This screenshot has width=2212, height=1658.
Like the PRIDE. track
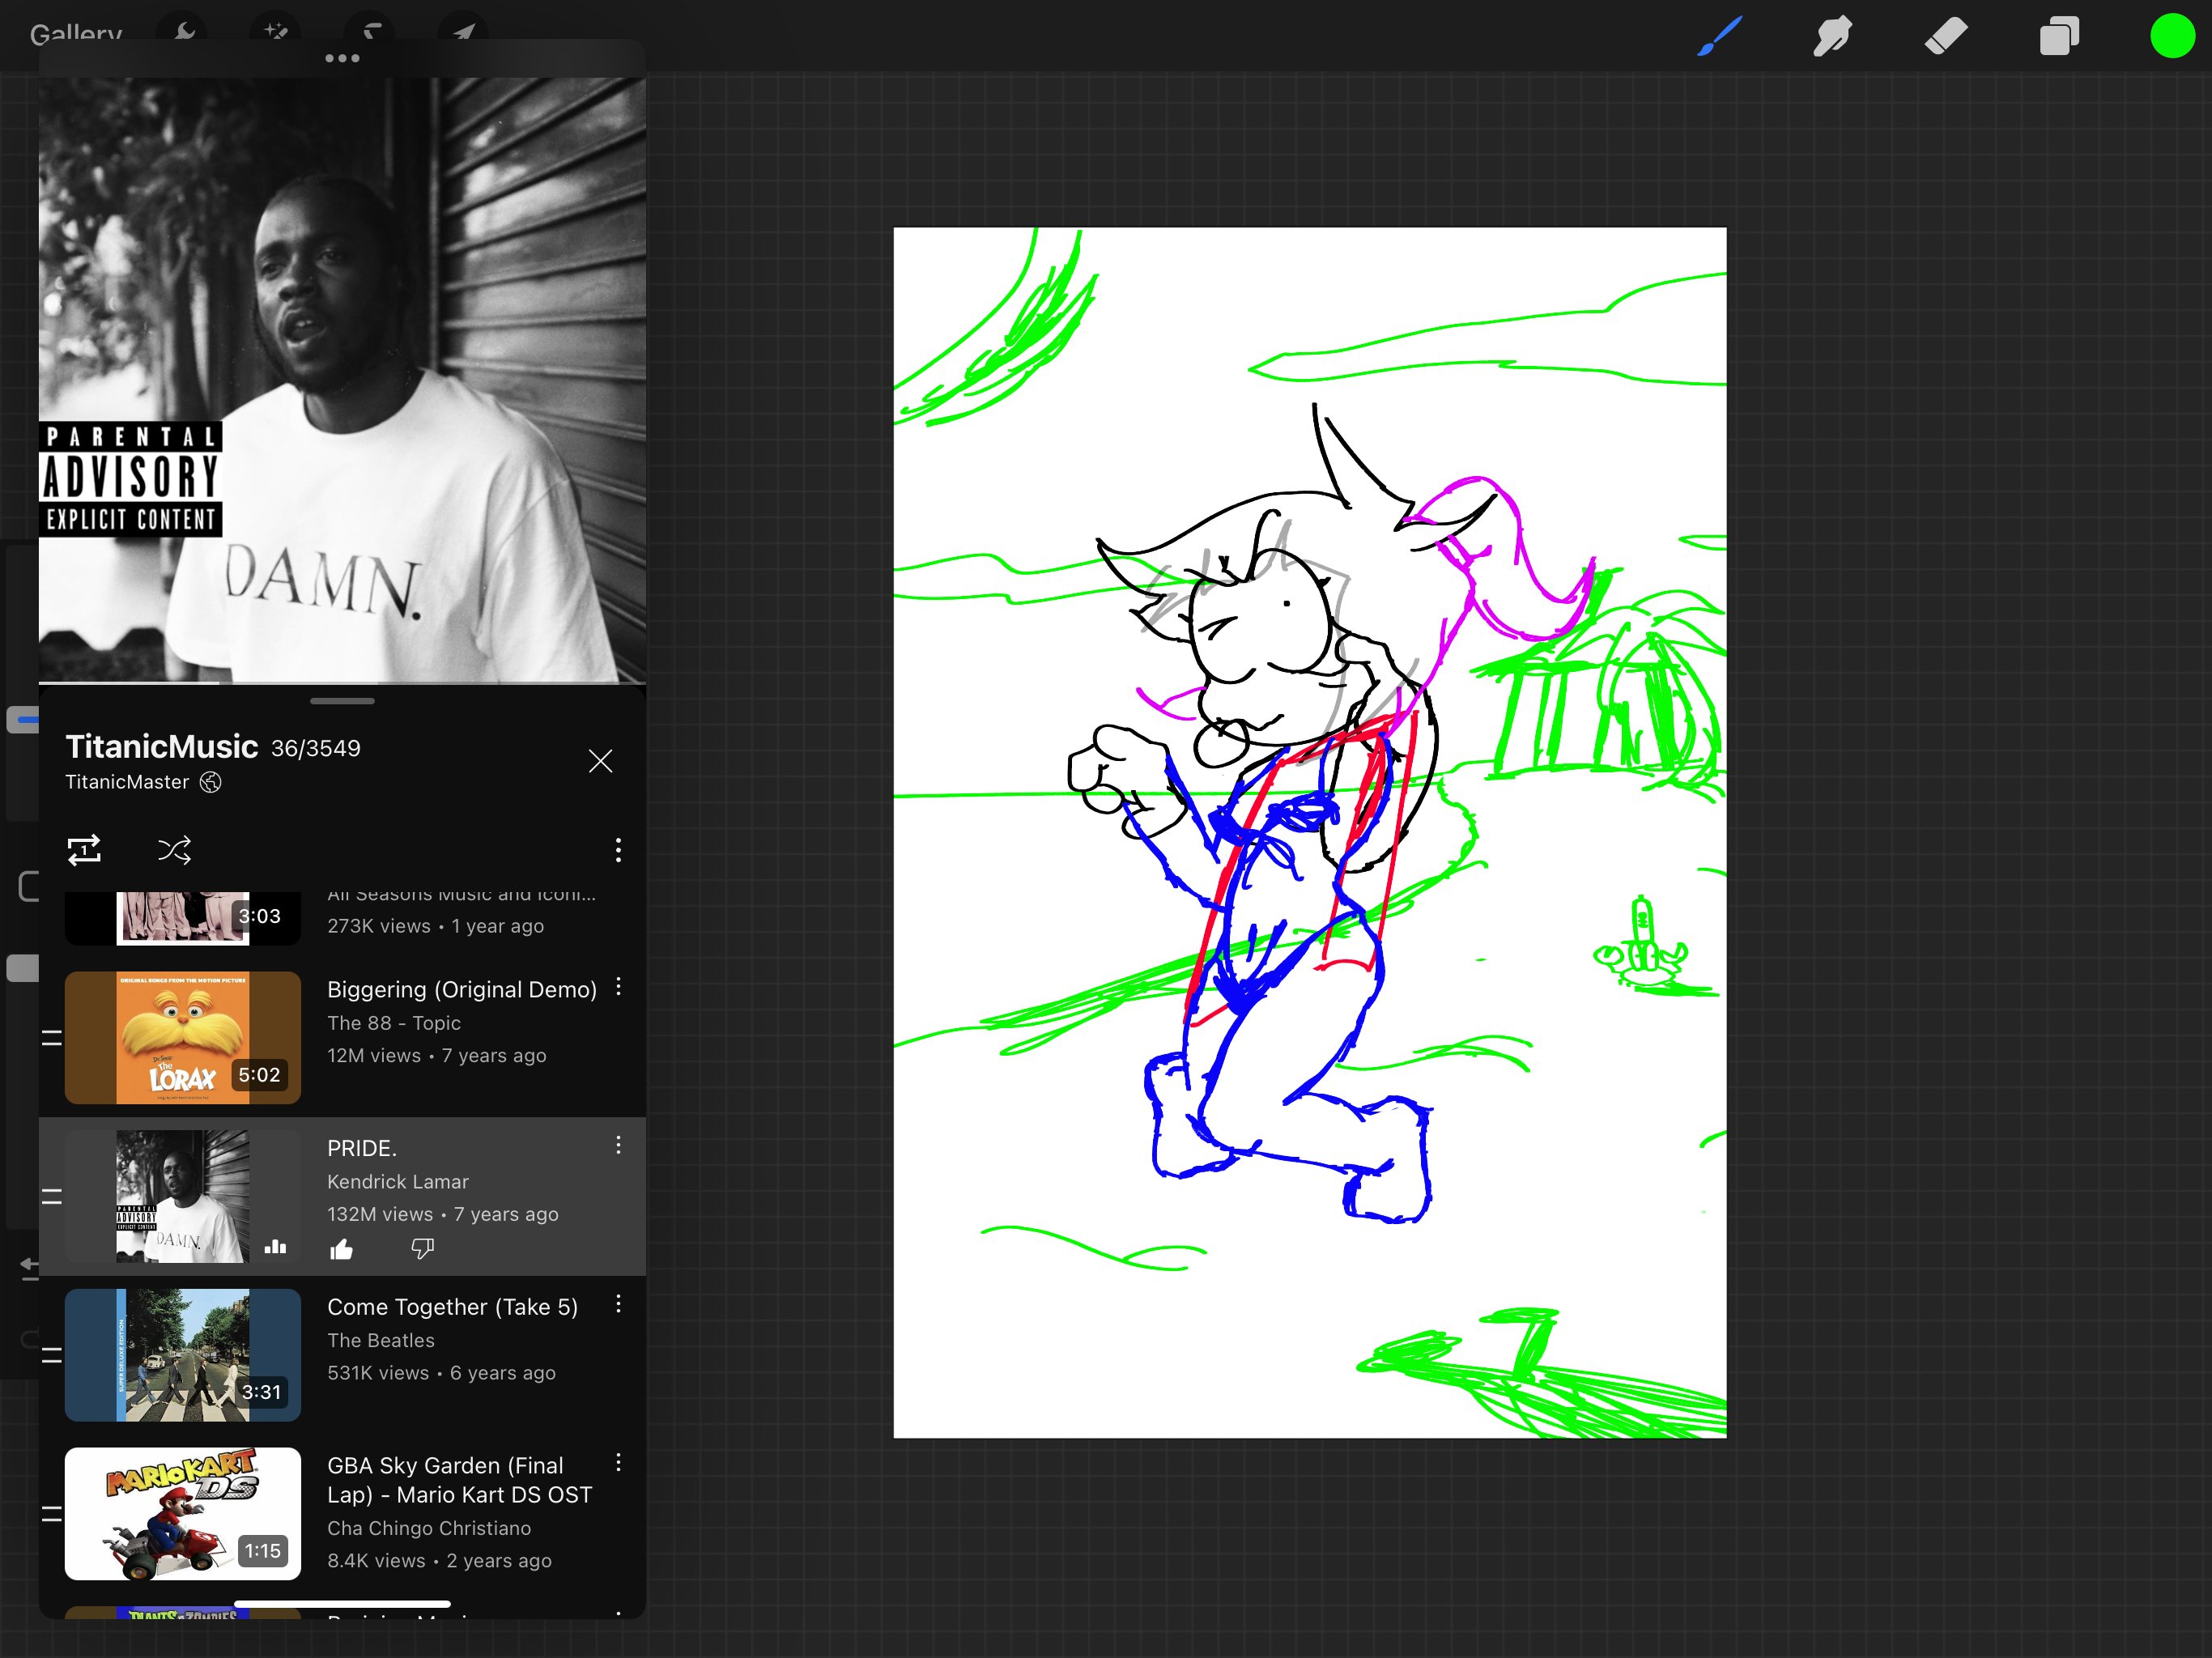coord(342,1249)
